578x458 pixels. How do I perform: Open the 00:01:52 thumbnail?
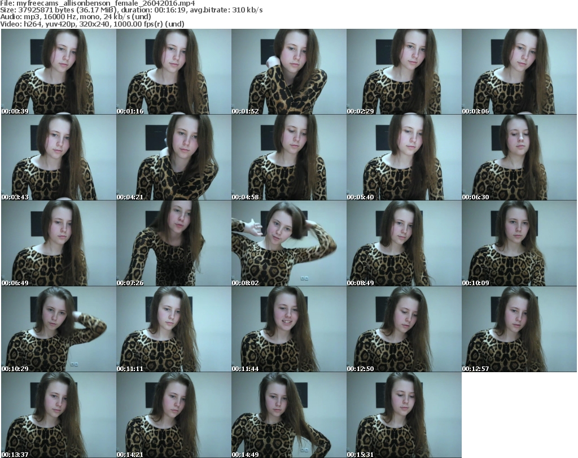coord(289,72)
